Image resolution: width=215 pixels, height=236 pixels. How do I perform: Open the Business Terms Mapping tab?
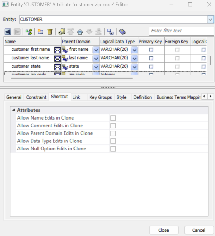point(178,97)
